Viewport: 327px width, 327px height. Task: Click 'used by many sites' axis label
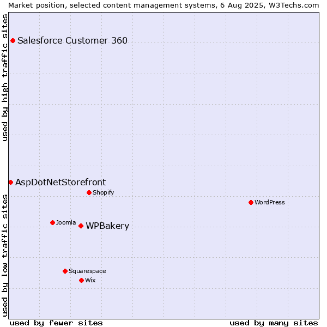click(274, 323)
